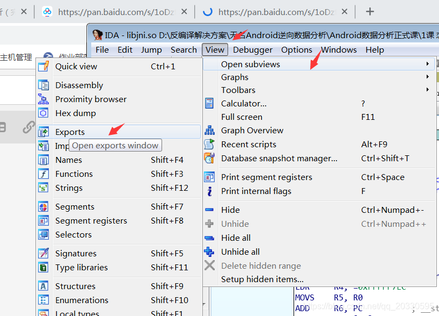
Task: Open the Windows menu
Action: pos(339,50)
